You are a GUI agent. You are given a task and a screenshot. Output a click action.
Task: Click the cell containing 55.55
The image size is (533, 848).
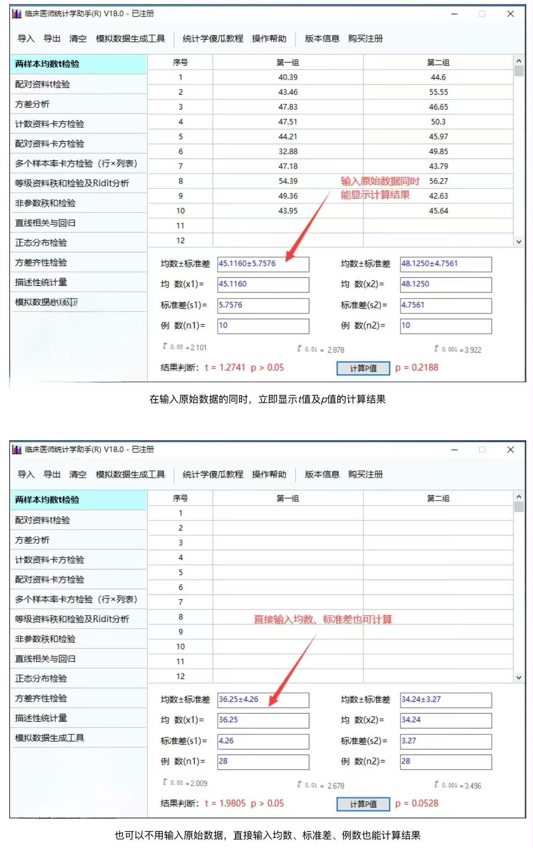(438, 92)
